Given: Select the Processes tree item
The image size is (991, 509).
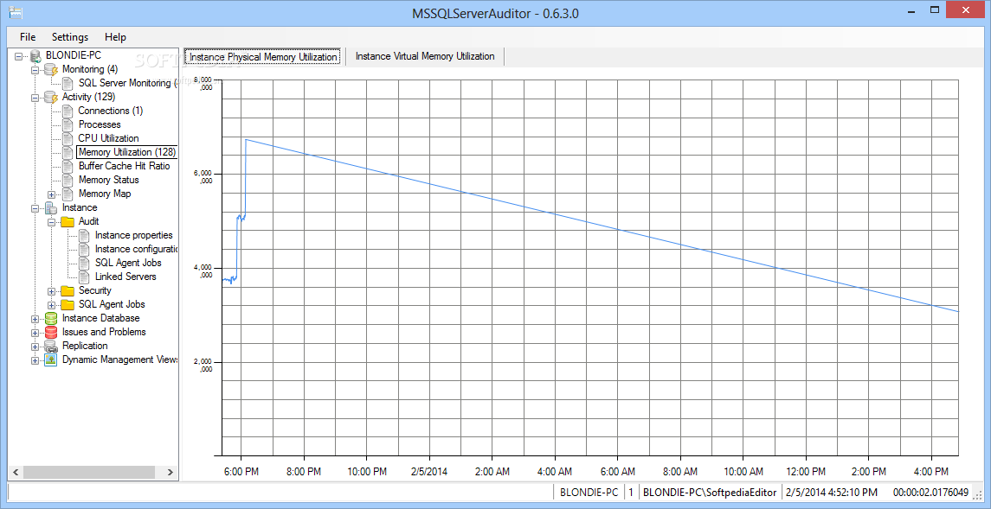Looking at the screenshot, I should click(x=100, y=124).
